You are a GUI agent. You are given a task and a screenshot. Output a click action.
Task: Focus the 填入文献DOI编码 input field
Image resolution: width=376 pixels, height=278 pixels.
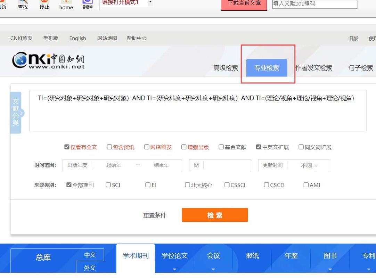314,4
